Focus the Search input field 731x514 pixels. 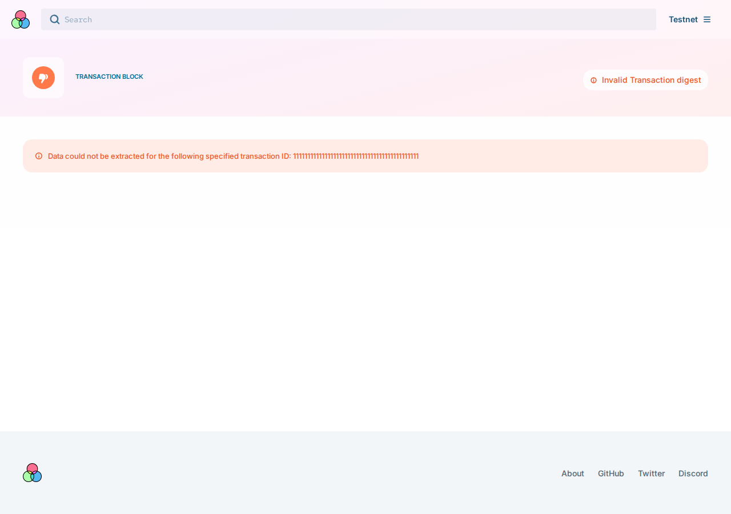(348, 19)
